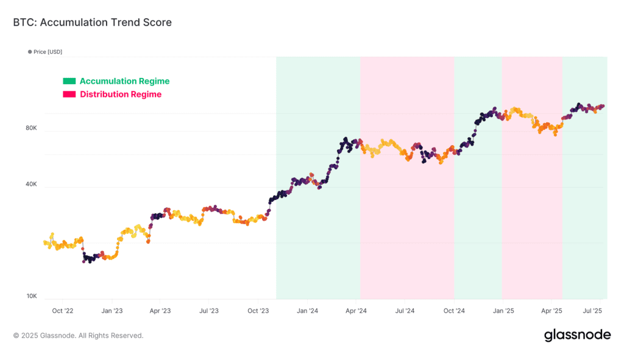Select the Jan '25 date label
Image resolution: width=624 pixels, height=351 pixels.
click(x=503, y=311)
